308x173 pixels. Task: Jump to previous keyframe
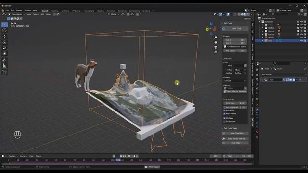[x=124, y=156]
